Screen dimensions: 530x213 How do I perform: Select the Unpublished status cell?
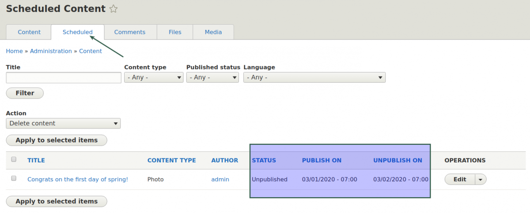(269, 179)
